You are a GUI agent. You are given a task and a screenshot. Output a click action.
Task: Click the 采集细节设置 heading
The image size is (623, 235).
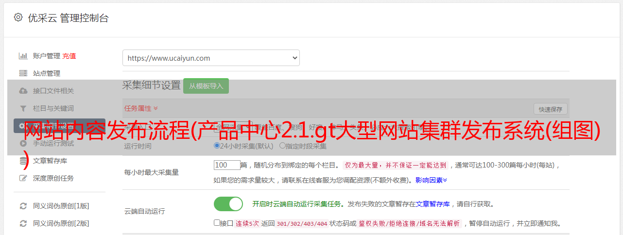(152, 85)
